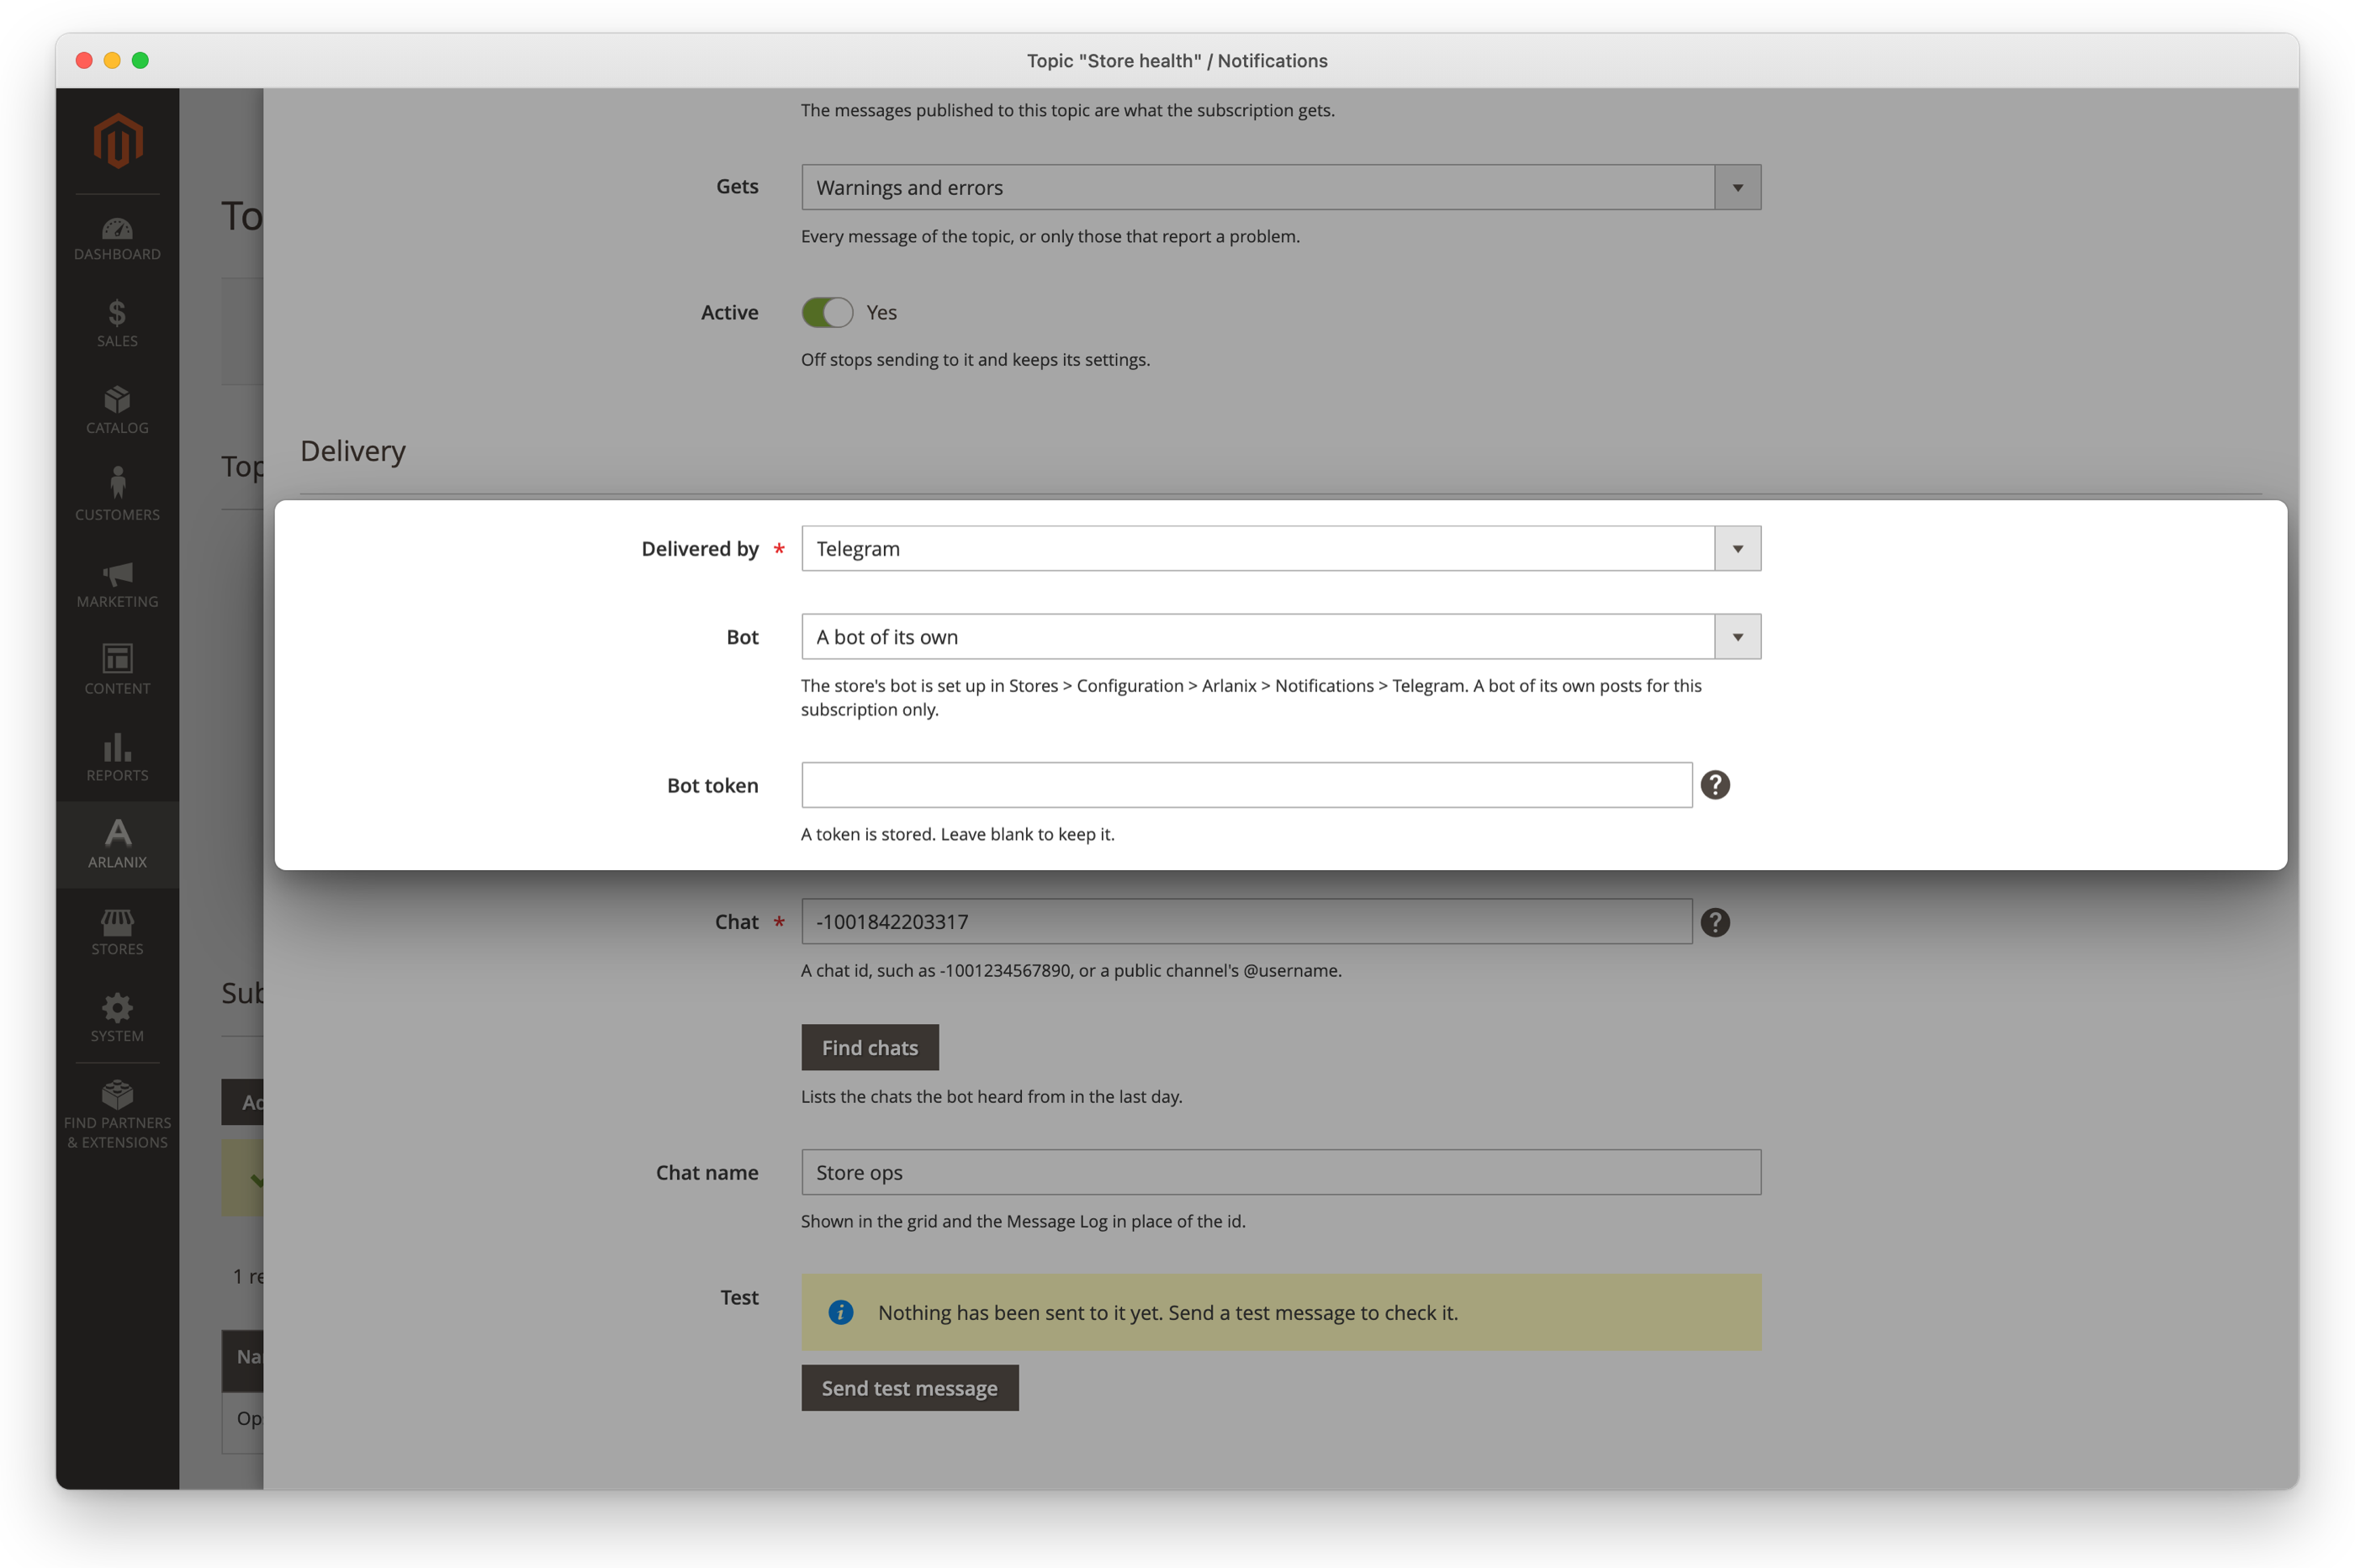The width and height of the screenshot is (2355, 1568).
Task: Click 'A token is stored' note
Action: click(957, 834)
